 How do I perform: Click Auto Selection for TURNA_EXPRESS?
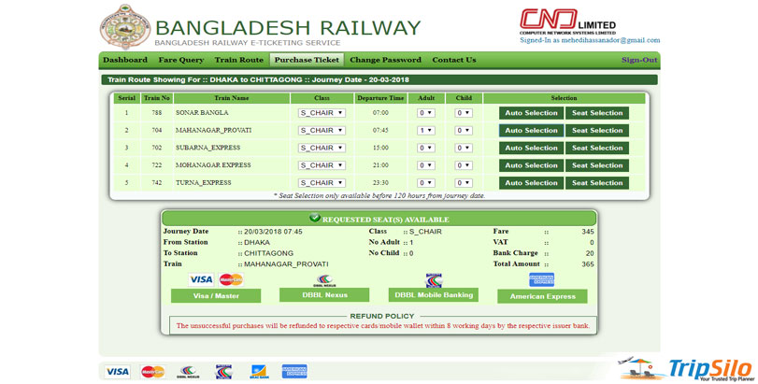point(531,182)
